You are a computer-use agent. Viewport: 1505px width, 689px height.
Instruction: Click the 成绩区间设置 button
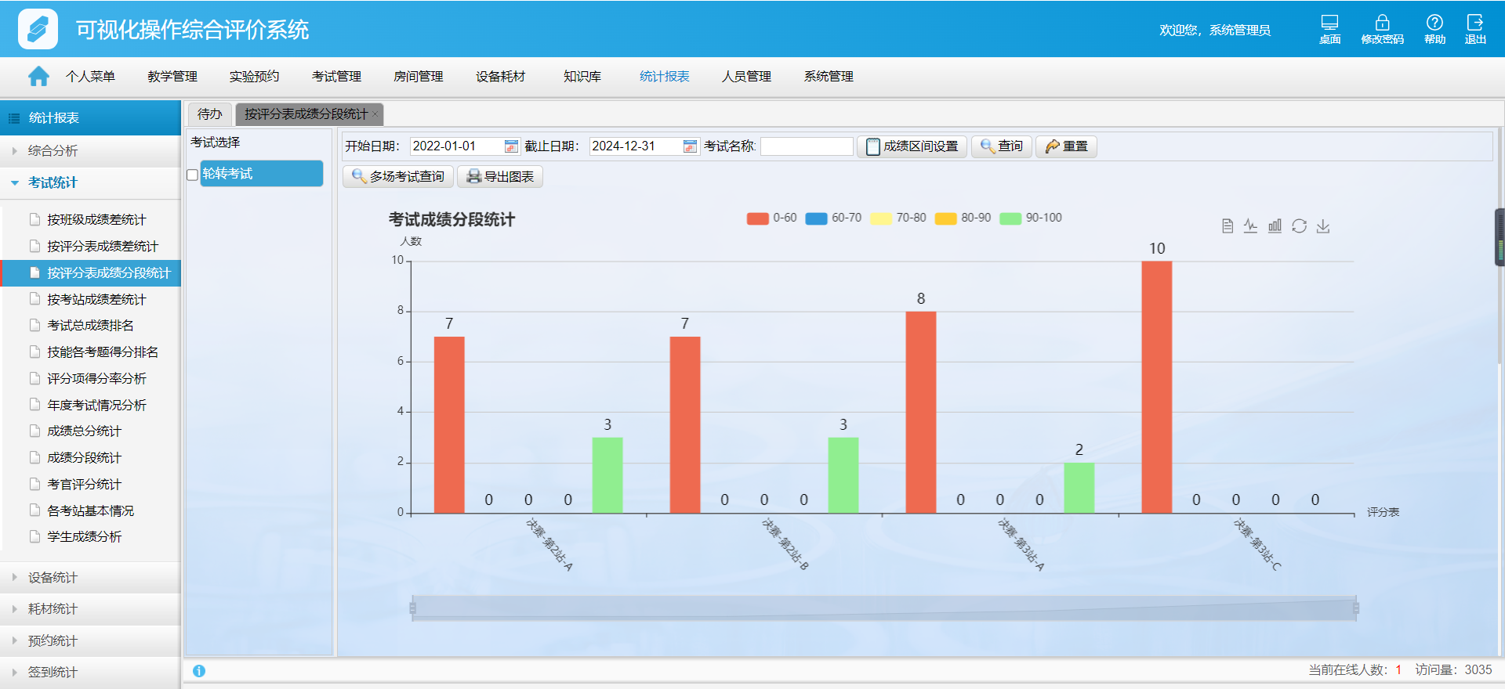(x=912, y=146)
